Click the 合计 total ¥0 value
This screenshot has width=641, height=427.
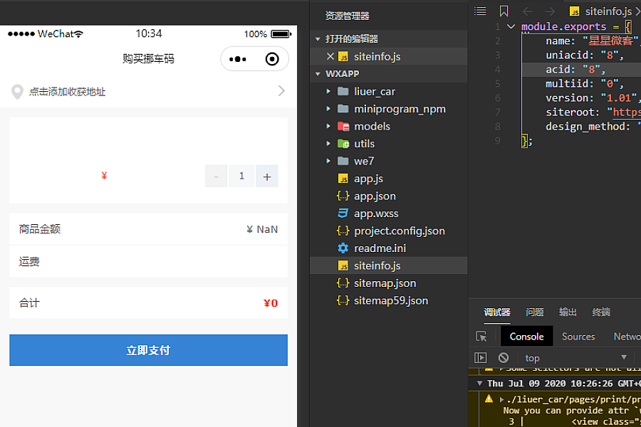coord(271,303)
